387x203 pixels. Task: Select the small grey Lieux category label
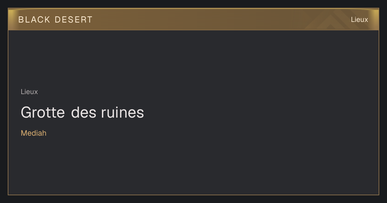pyautogui.click(x=29, y=92)
